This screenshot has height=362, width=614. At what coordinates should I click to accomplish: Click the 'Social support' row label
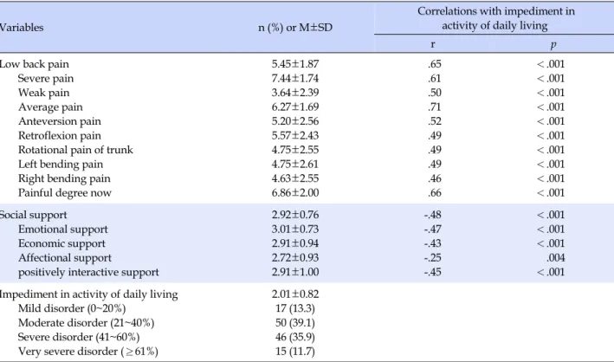tap(33, 215)
